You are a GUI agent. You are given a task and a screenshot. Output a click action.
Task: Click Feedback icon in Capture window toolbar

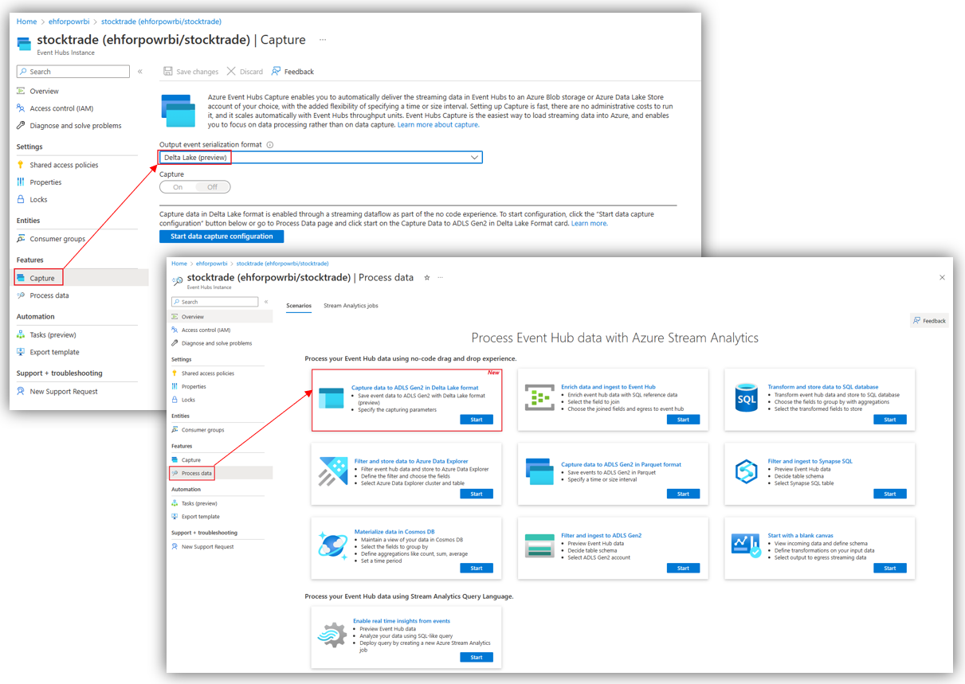click(x=276, y=71)
